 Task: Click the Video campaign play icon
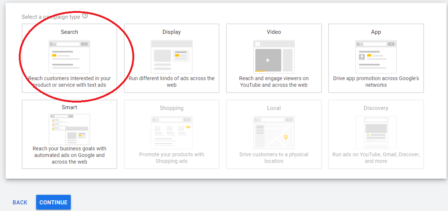[x=268, y=60]
